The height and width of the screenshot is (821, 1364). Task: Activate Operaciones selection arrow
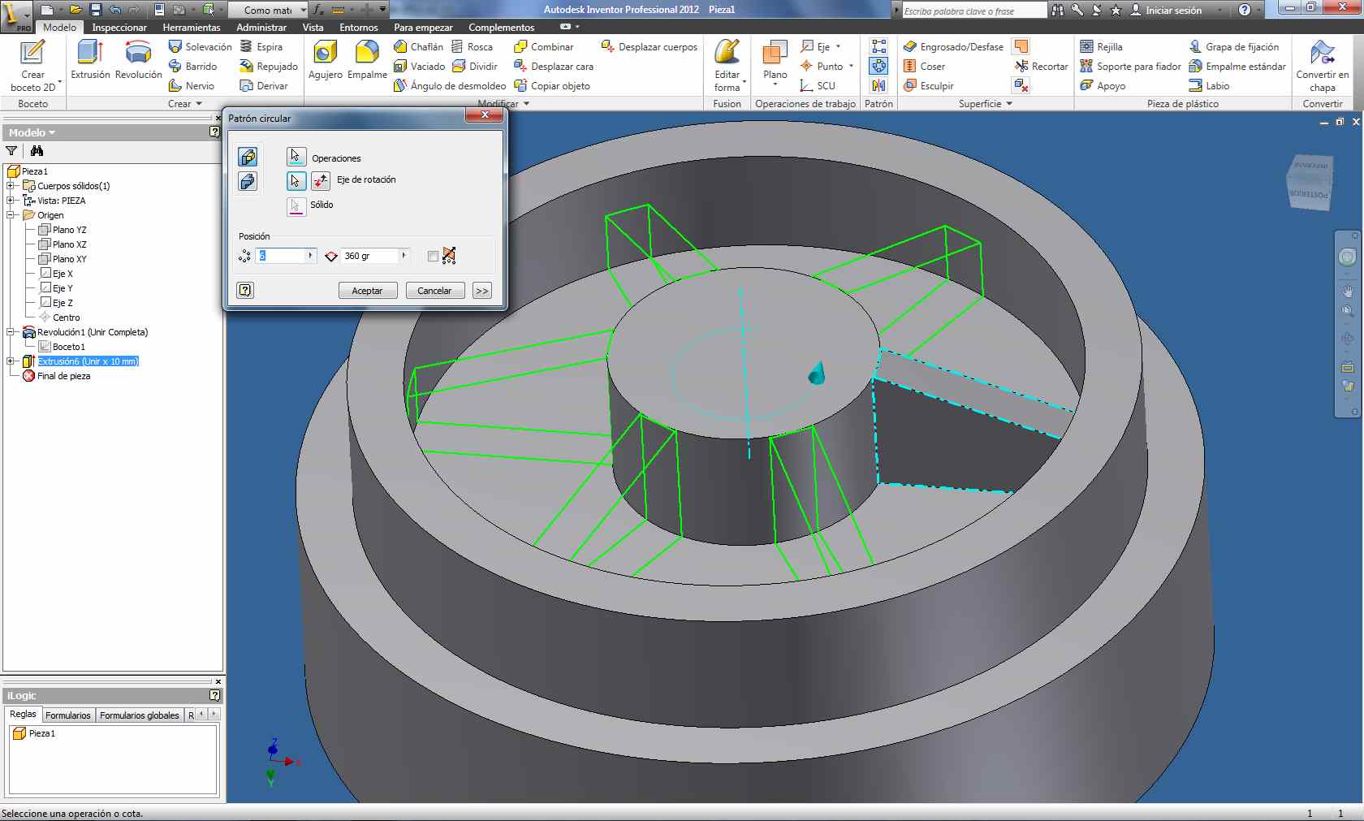[296, 156]
